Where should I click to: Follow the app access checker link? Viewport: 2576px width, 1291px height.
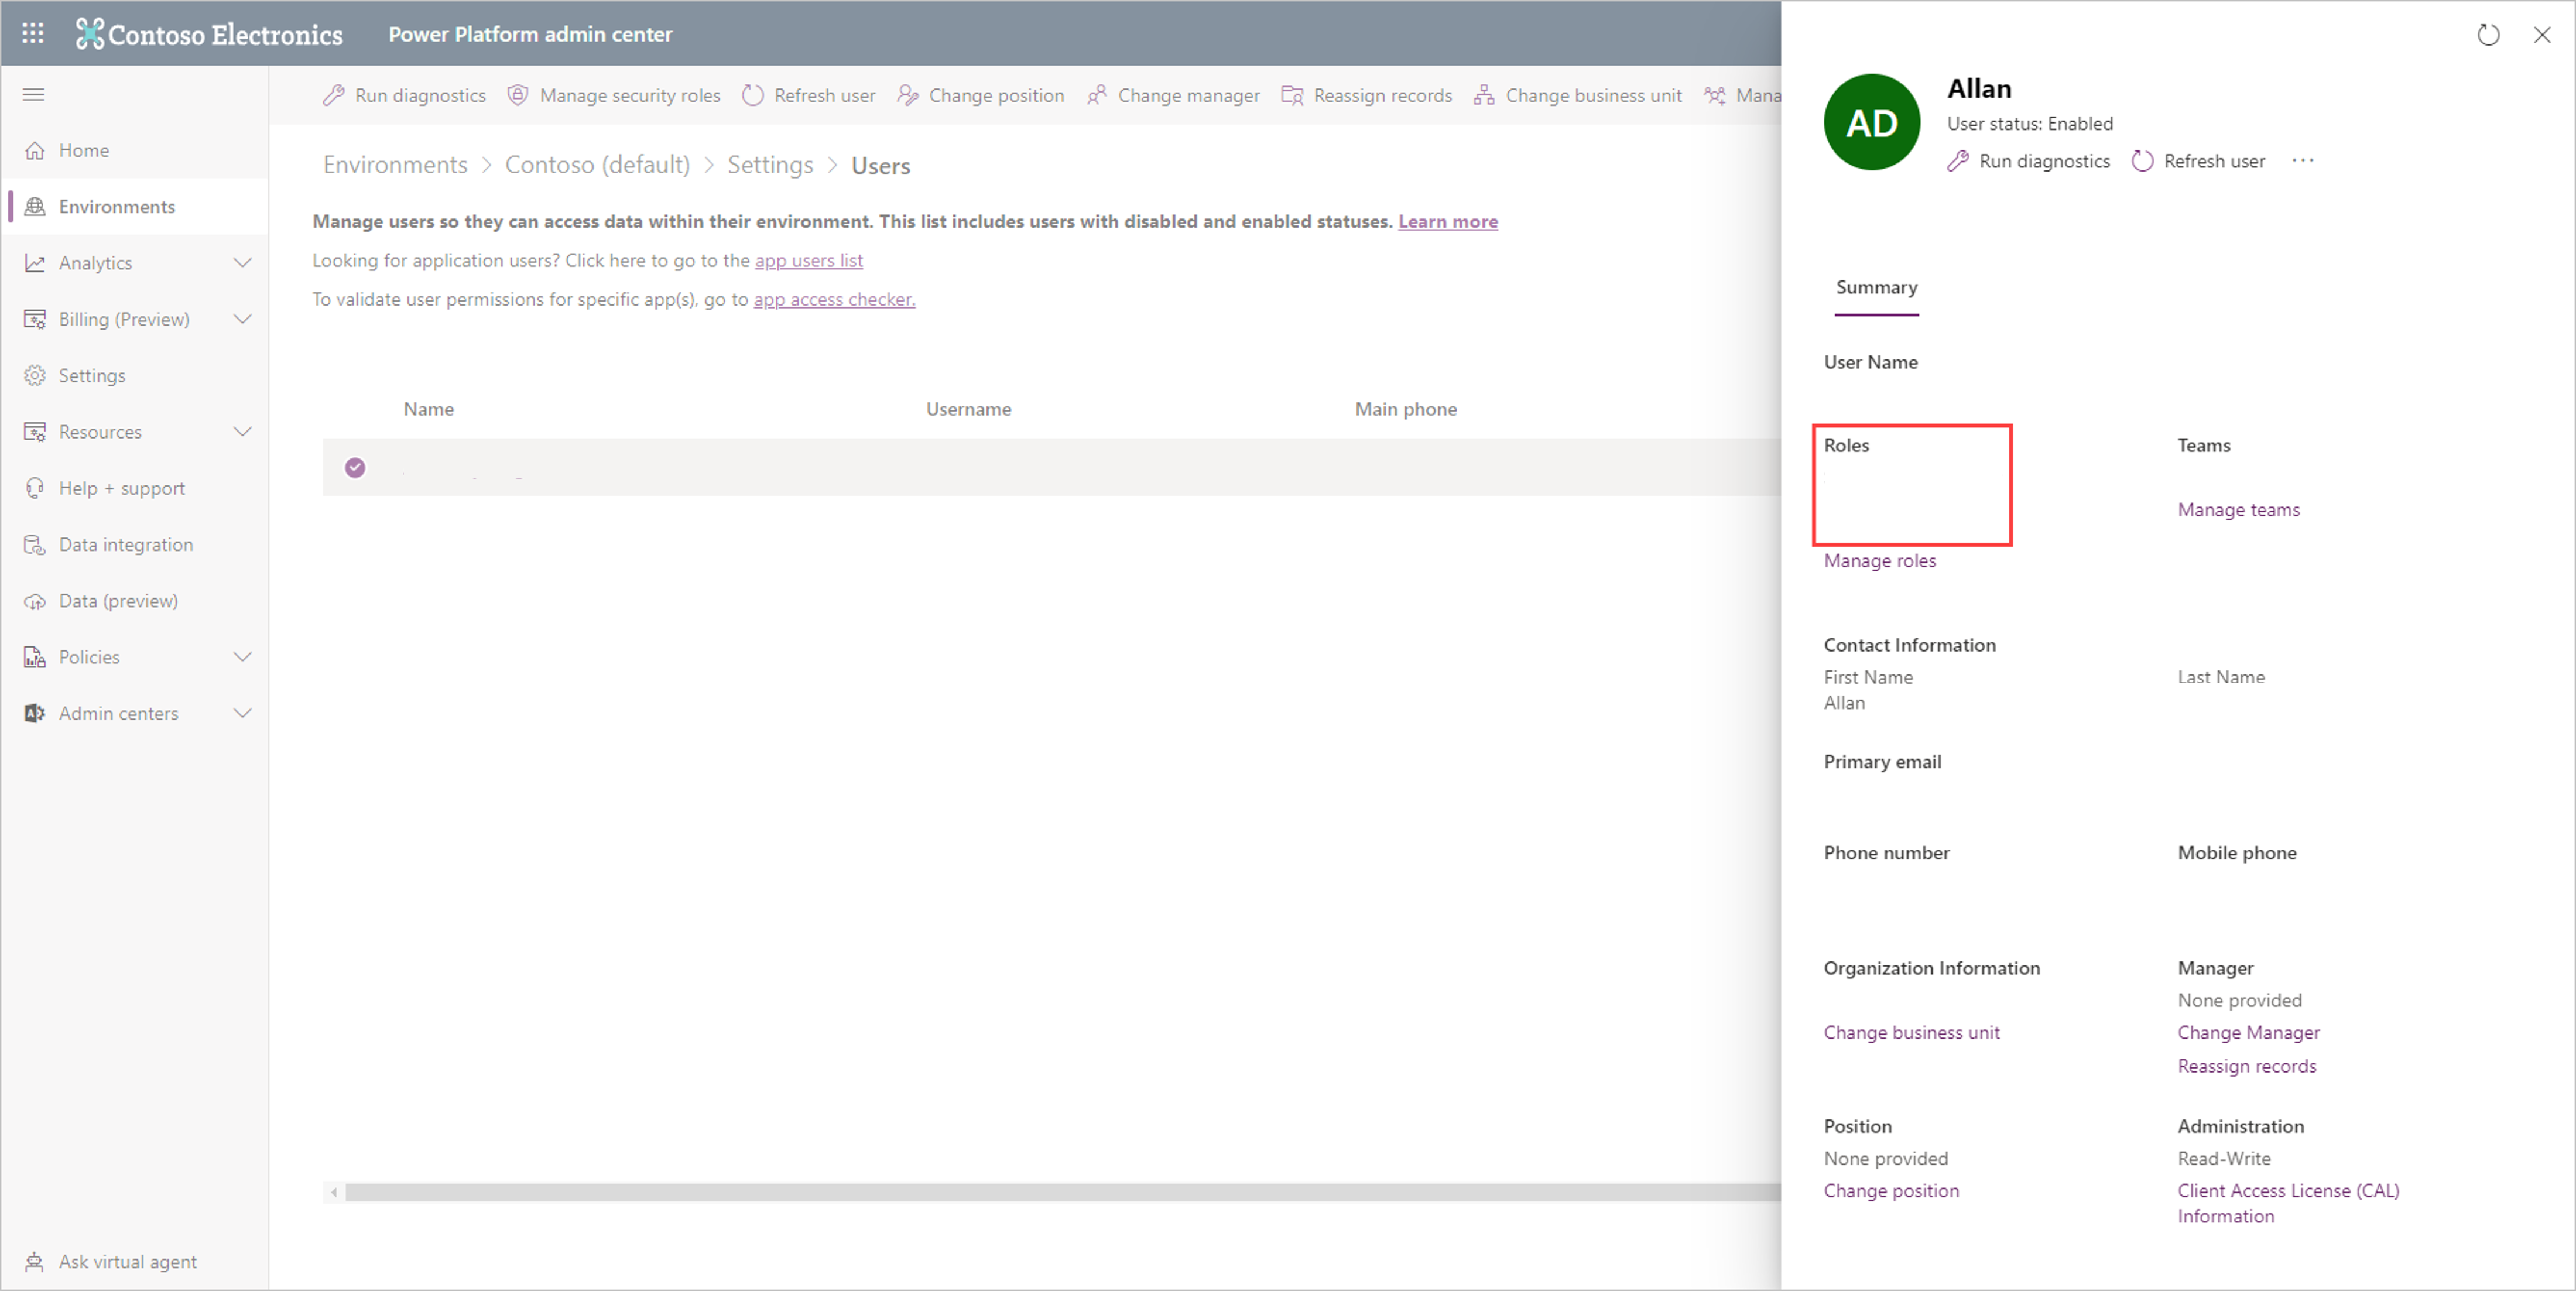(x=833, y=299)
